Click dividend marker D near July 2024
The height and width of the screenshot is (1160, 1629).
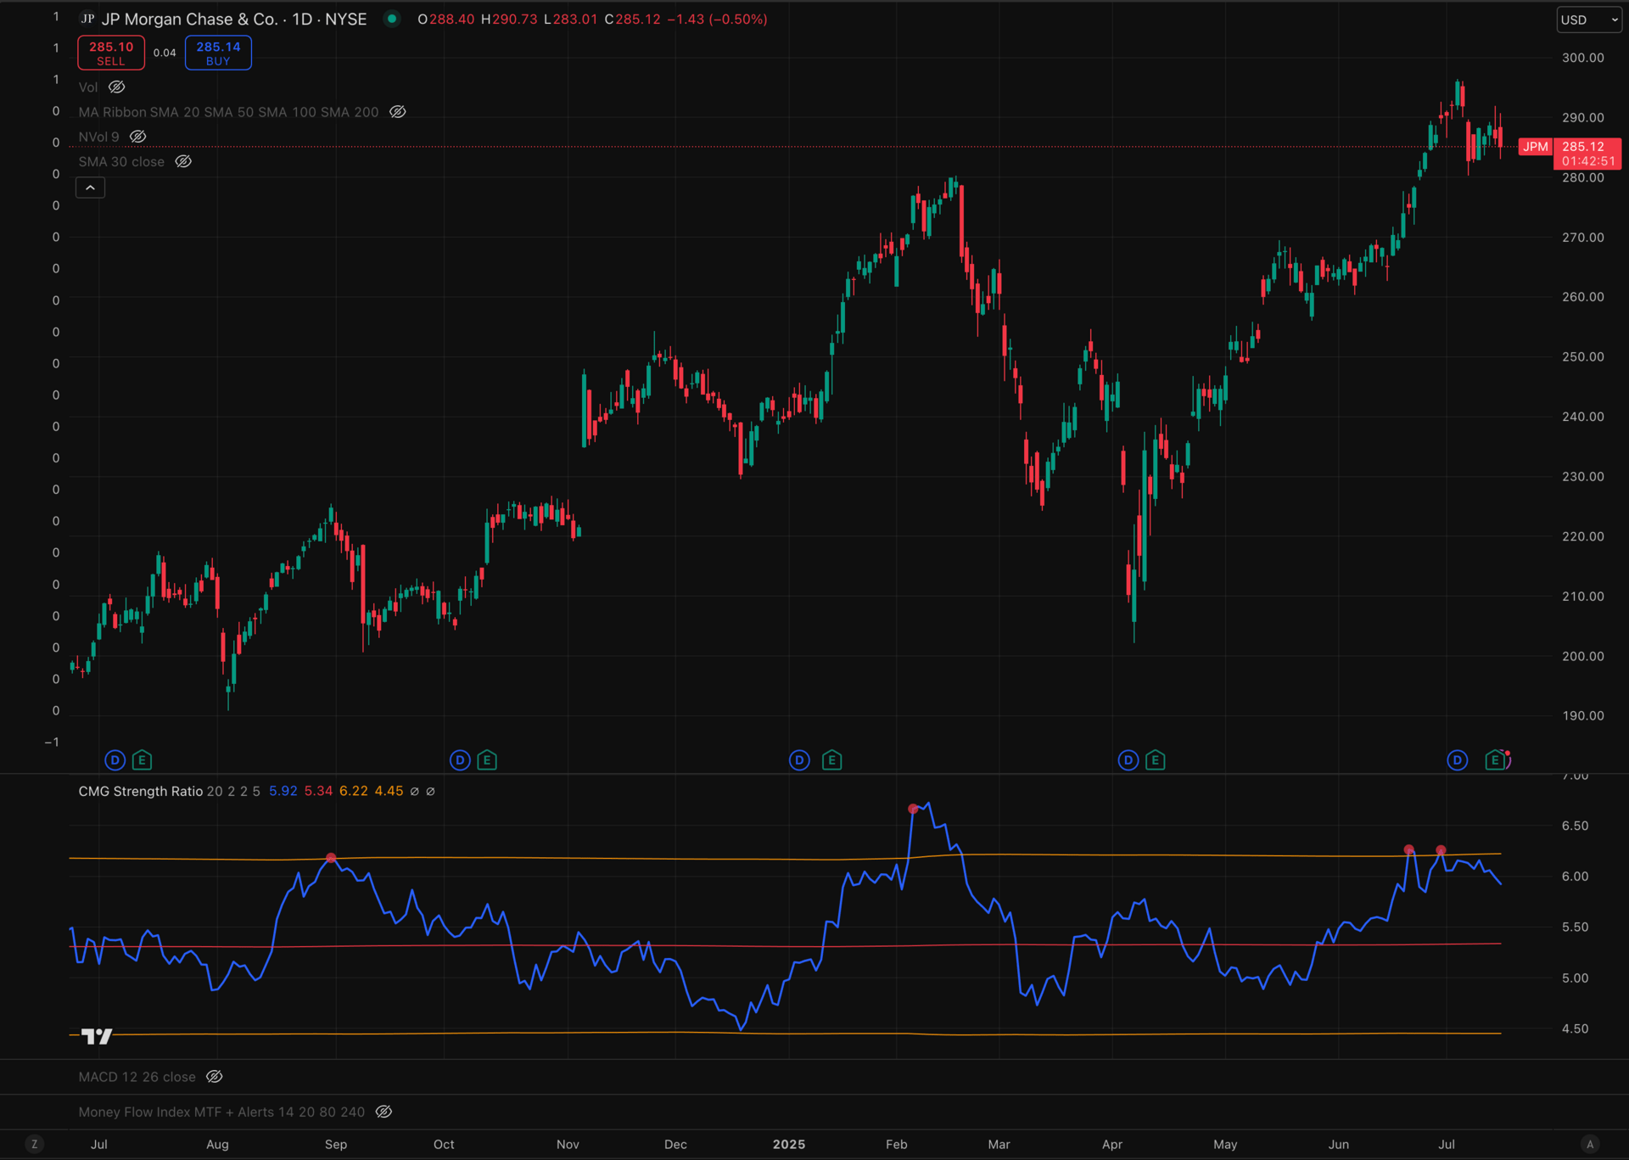pyautogui.click(x=115, y=760)
